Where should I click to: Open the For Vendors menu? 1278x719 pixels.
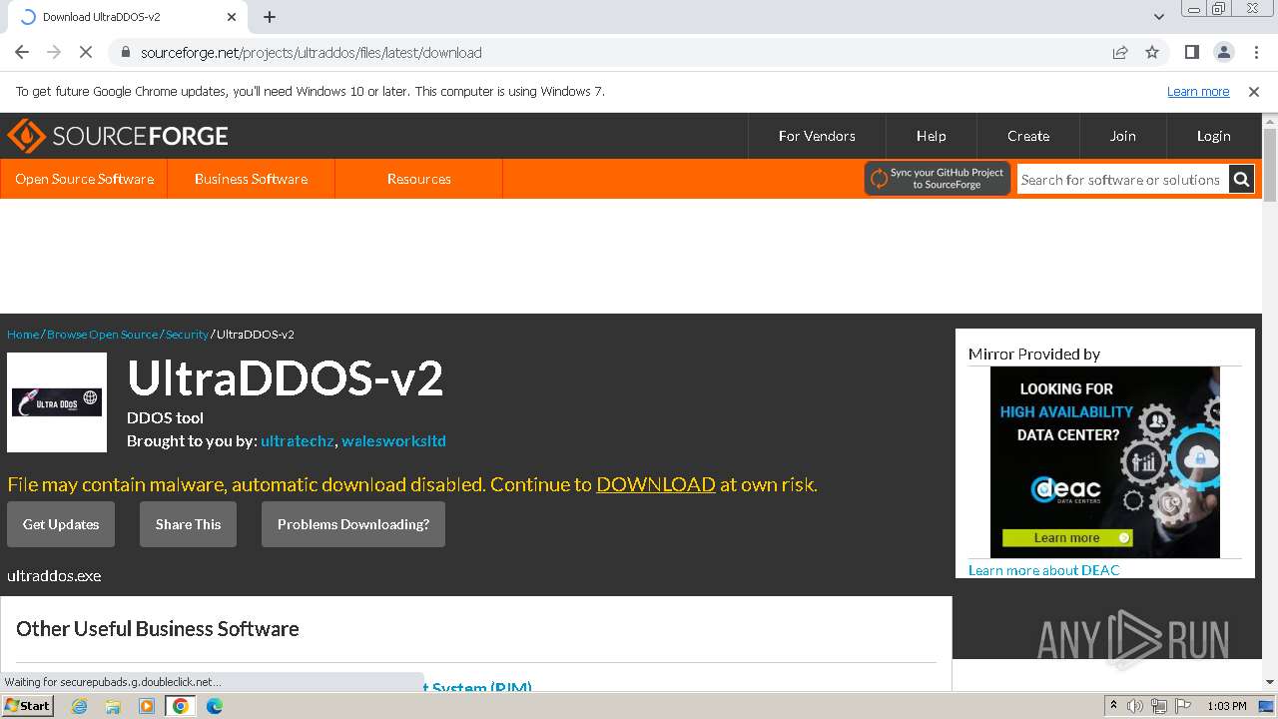[817, 136]
